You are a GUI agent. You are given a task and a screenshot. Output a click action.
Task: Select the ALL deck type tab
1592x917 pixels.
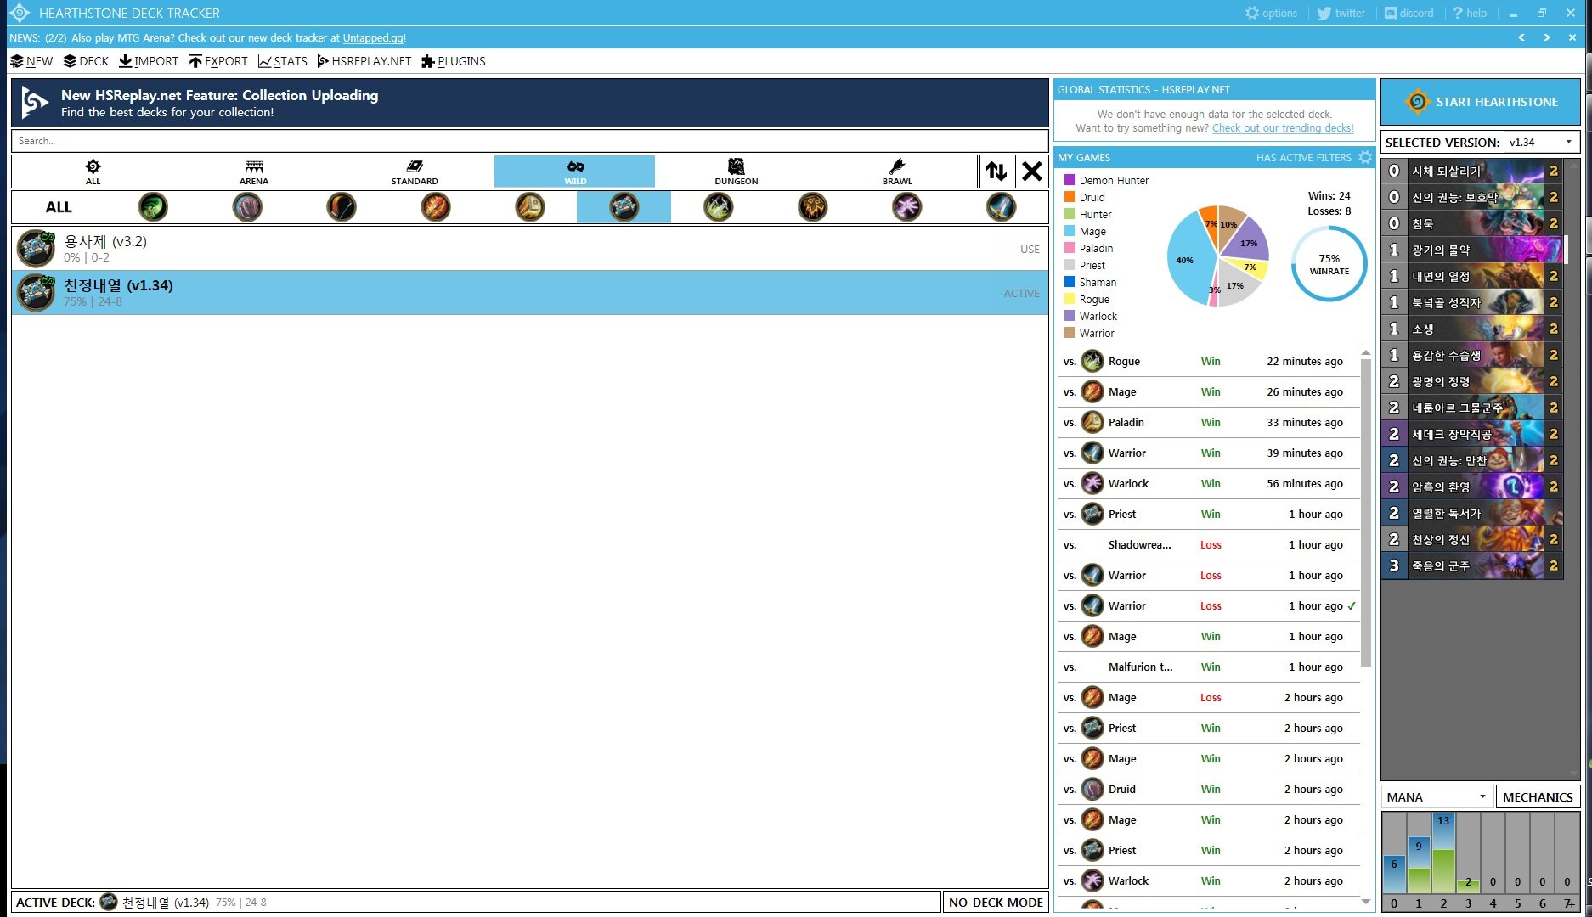tap(93, 172)
